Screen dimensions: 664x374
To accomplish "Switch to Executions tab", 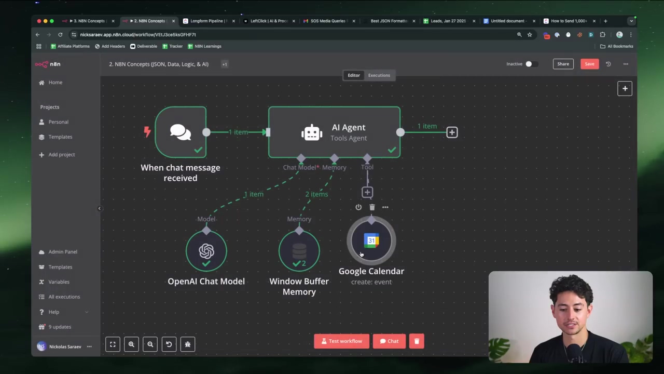I will [x=379, y=75].
